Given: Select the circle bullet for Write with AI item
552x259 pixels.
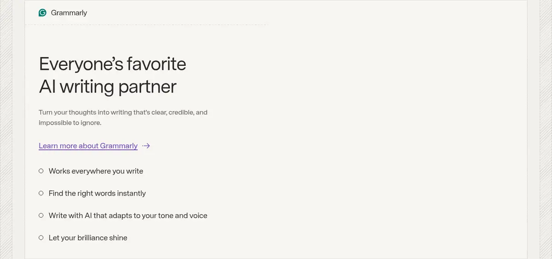Looking at the screenshot, I should (41, 215).
